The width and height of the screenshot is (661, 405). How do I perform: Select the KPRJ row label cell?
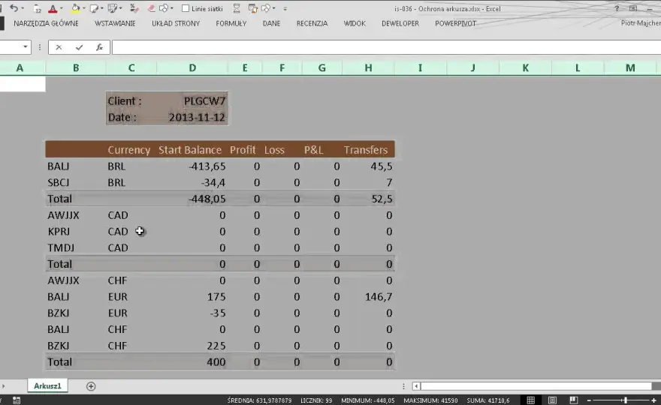tap(76, 231)
